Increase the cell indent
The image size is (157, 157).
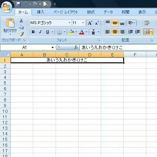pos(137,32)
